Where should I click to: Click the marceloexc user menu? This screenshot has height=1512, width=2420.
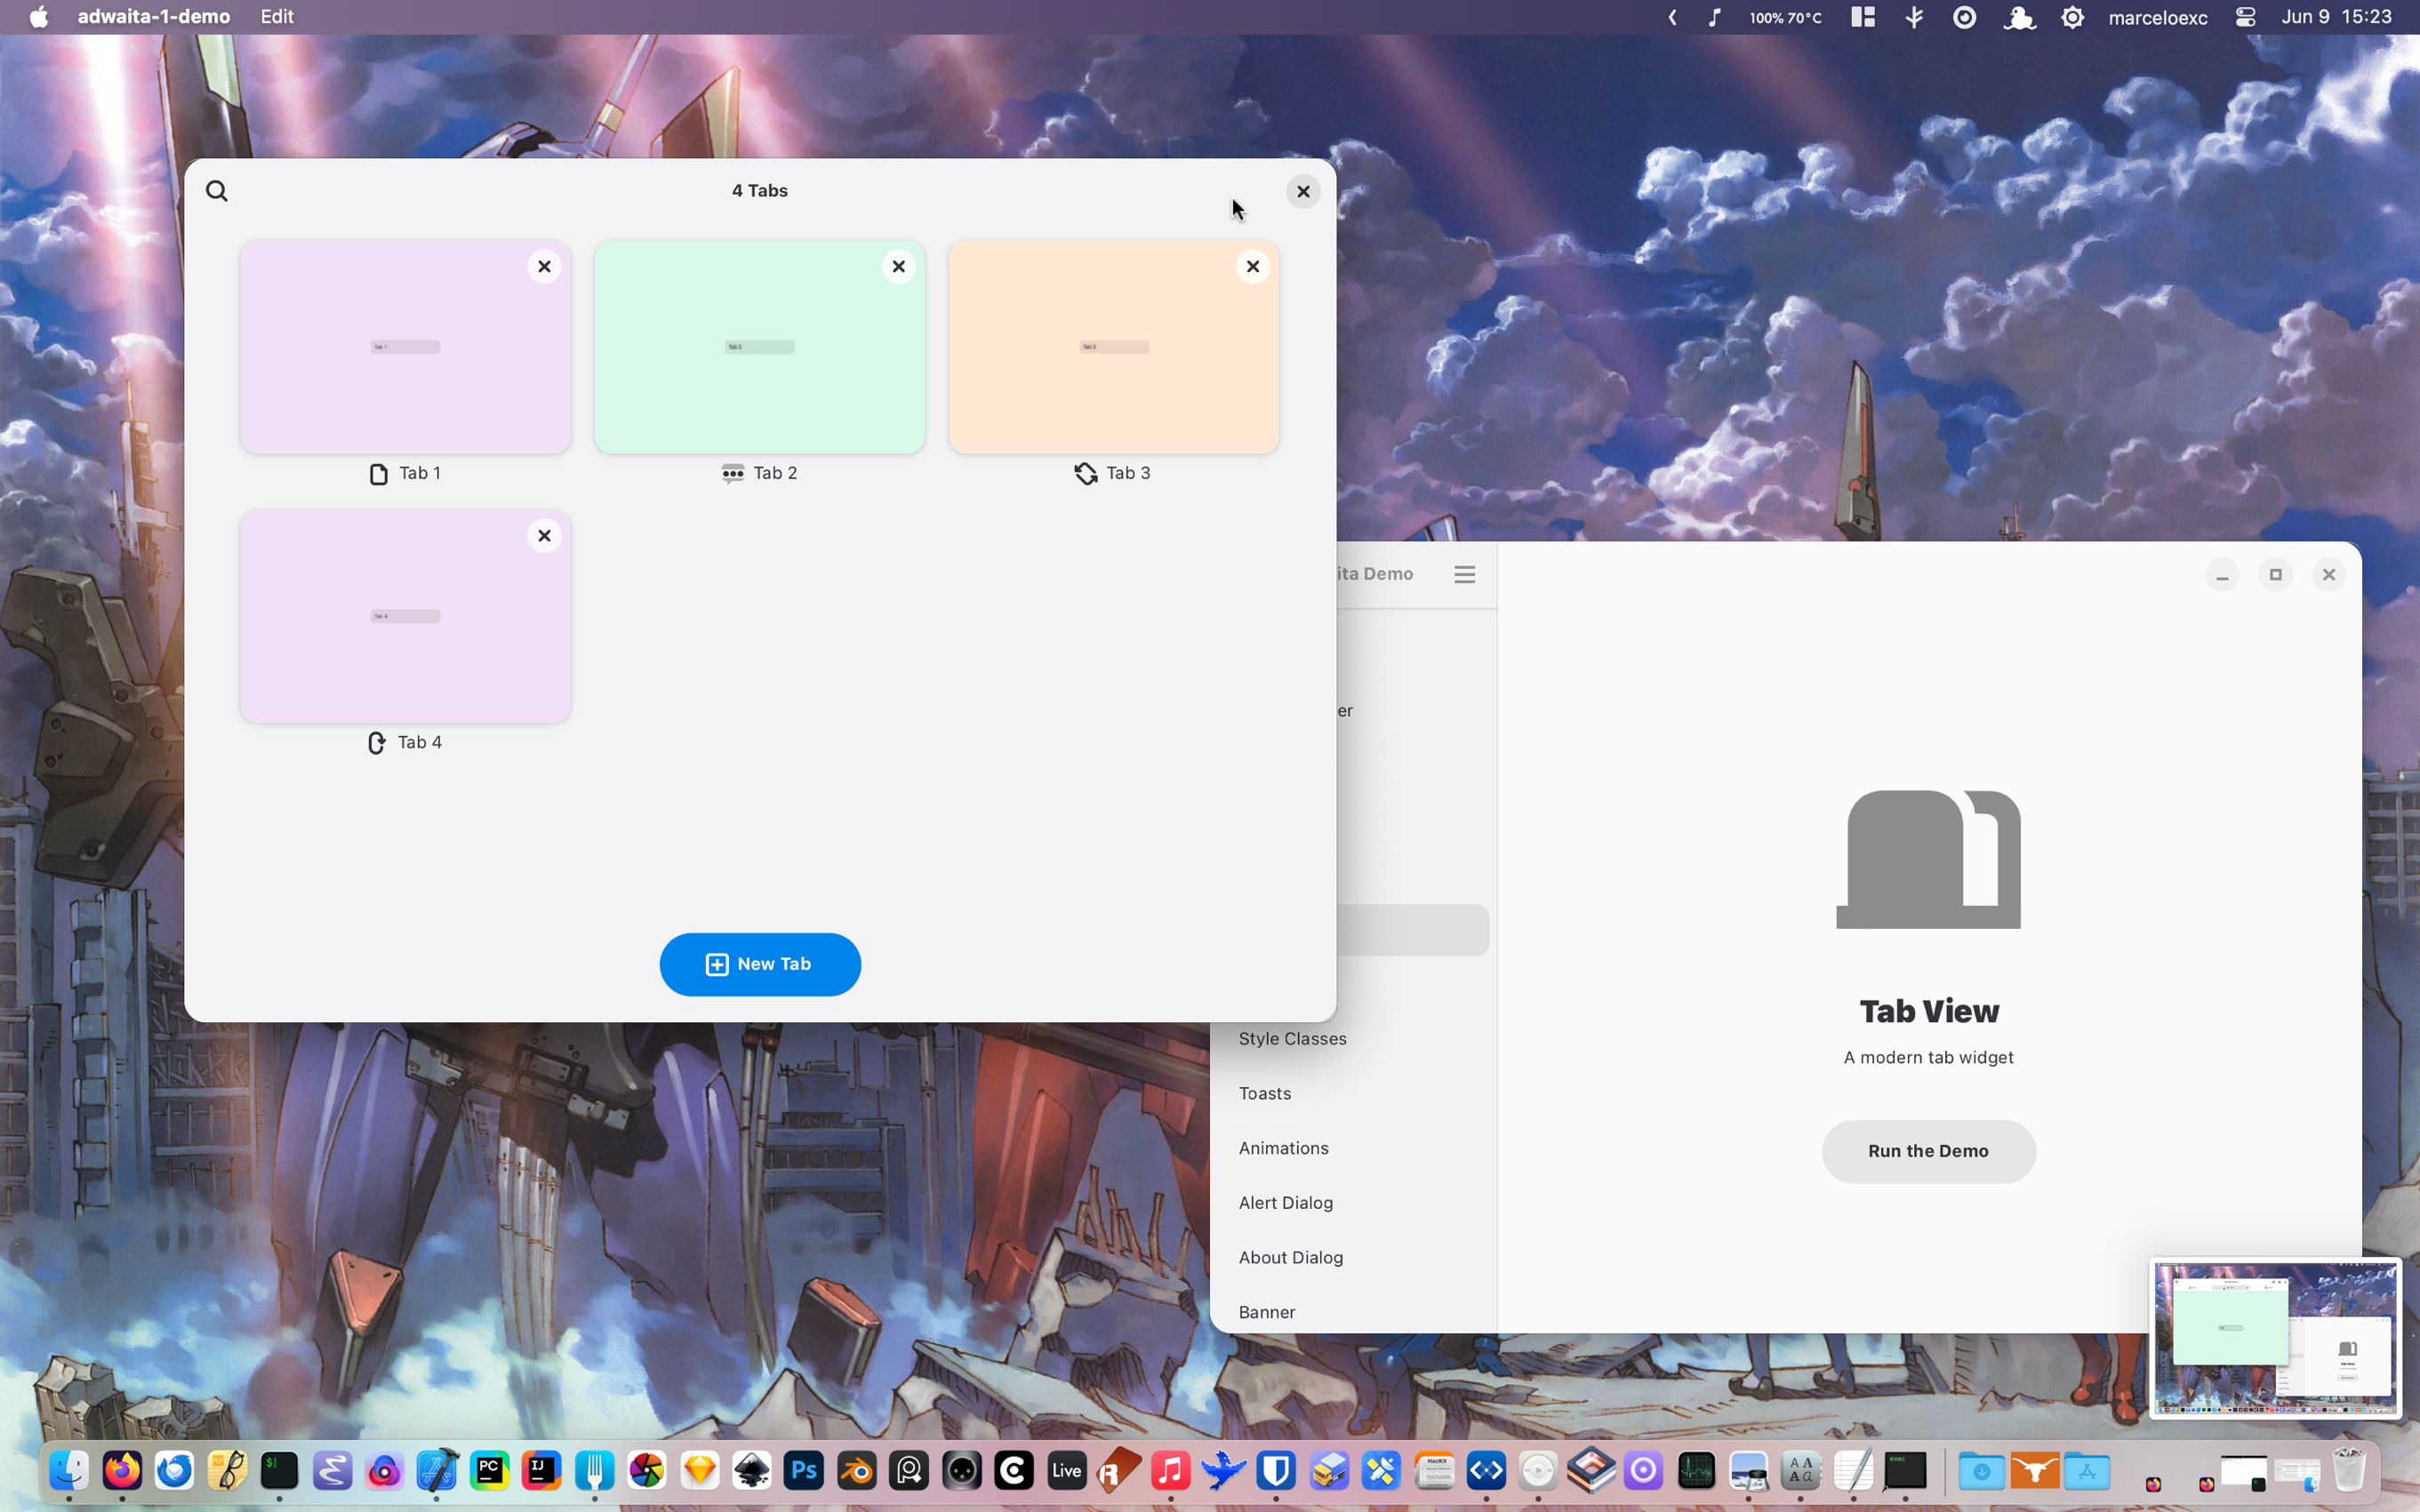coord(2157,17)
